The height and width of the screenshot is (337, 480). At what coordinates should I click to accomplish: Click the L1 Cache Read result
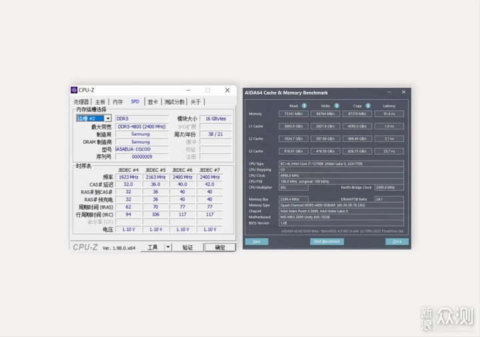point(293,126)
